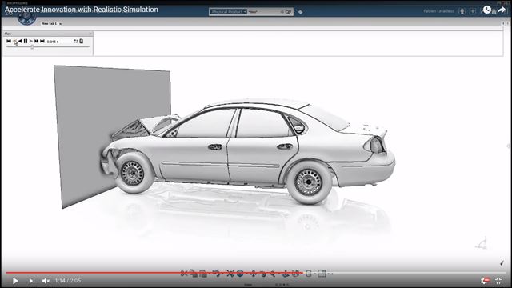Click the simulation animation frame slider
Screen dimensions: 512x288
pos(48,47)
